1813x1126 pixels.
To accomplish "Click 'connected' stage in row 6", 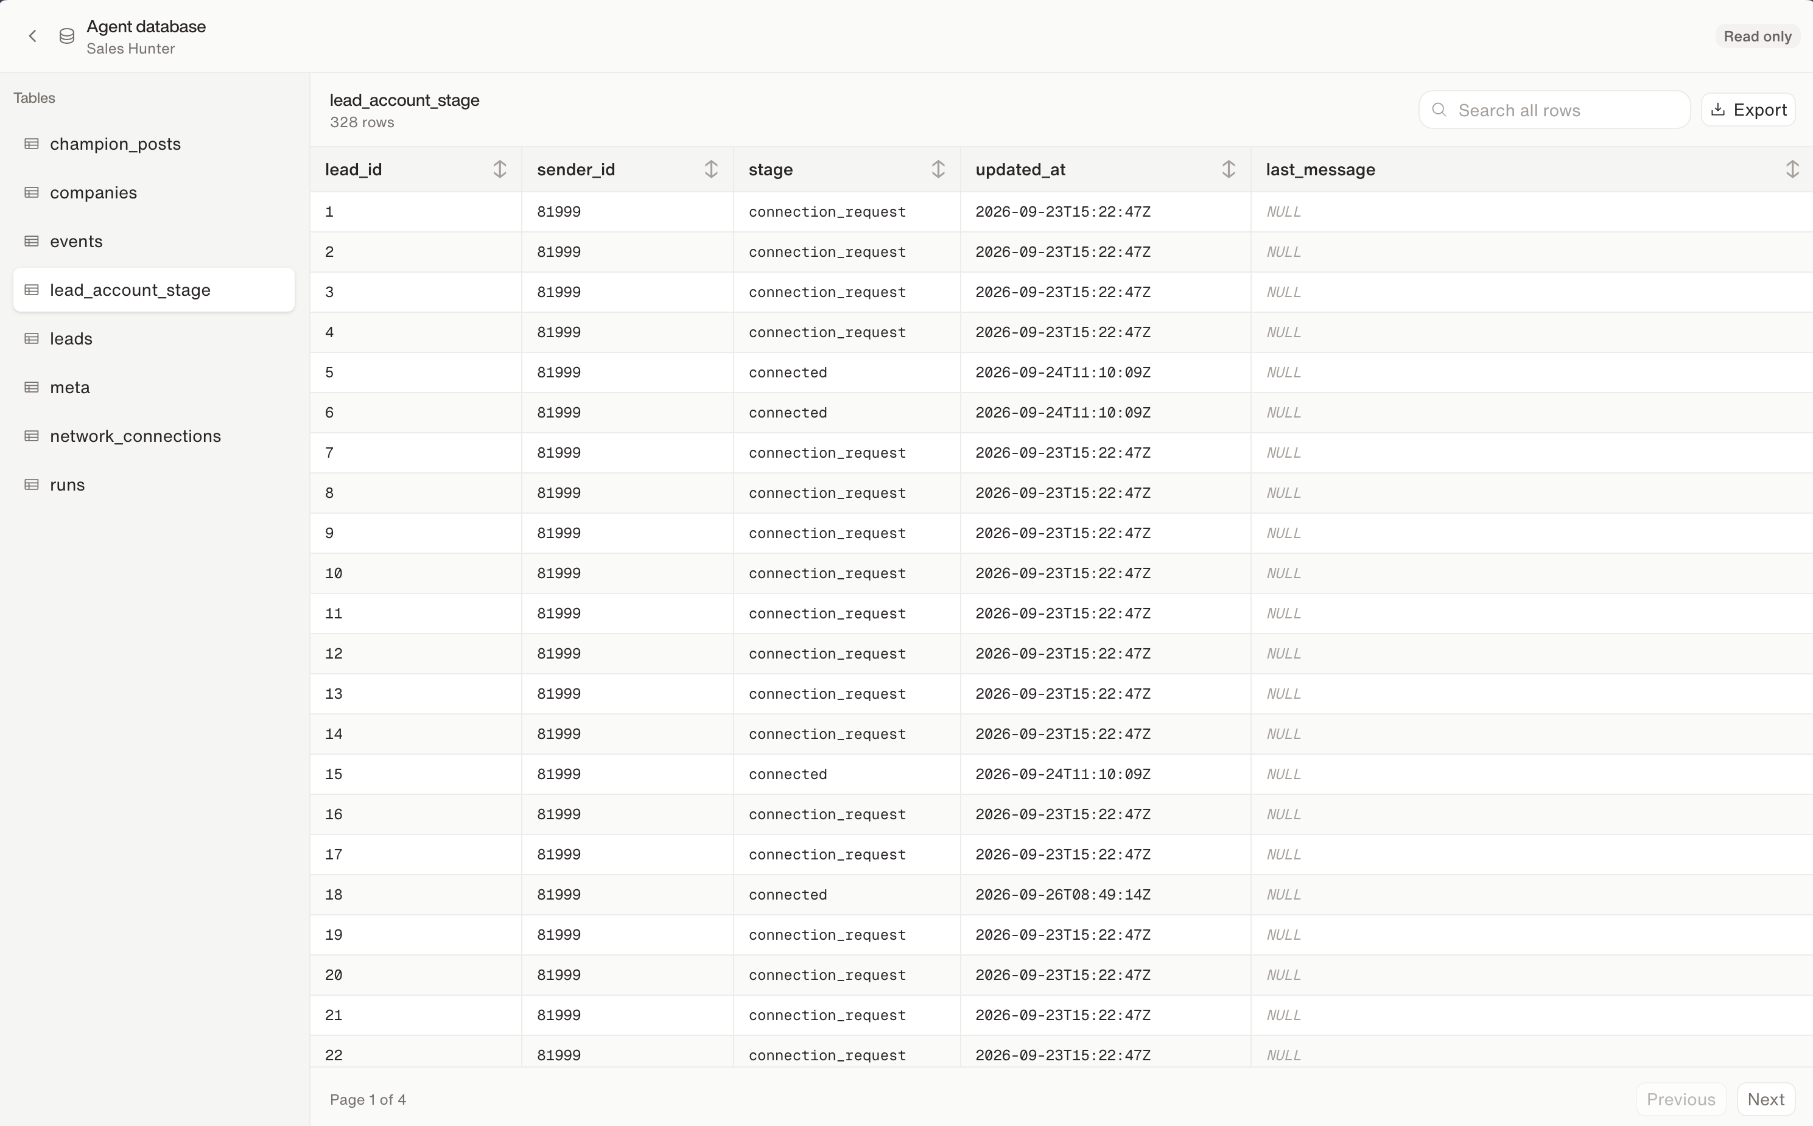I will pyautogui.click(x=787, y=413).
